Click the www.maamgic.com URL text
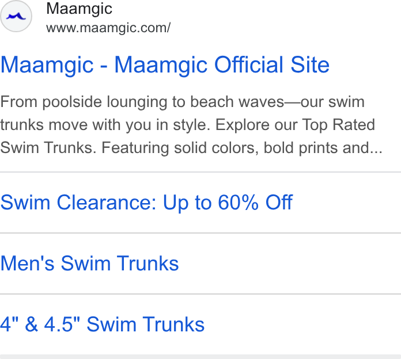401x359 pixels. coord(108,28)
